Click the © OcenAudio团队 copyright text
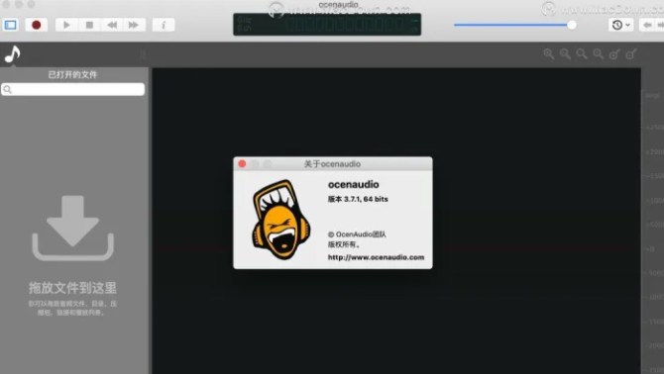Viewport: 664px width, 374px height. coord(357,234)
